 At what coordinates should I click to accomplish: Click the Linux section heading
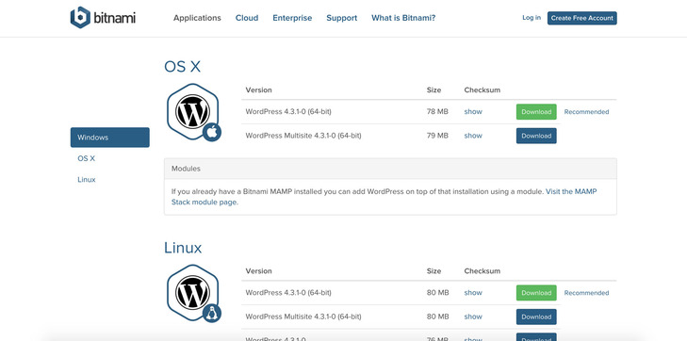(x=183, y=248)
